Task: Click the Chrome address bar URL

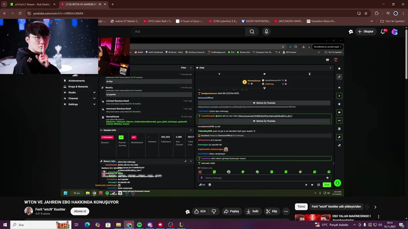Action: [x=58, y=13]
